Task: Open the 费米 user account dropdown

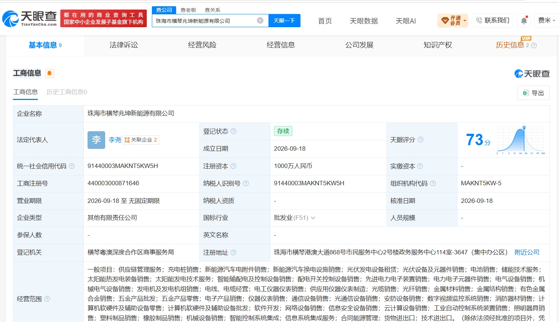Action: [546, 21]
